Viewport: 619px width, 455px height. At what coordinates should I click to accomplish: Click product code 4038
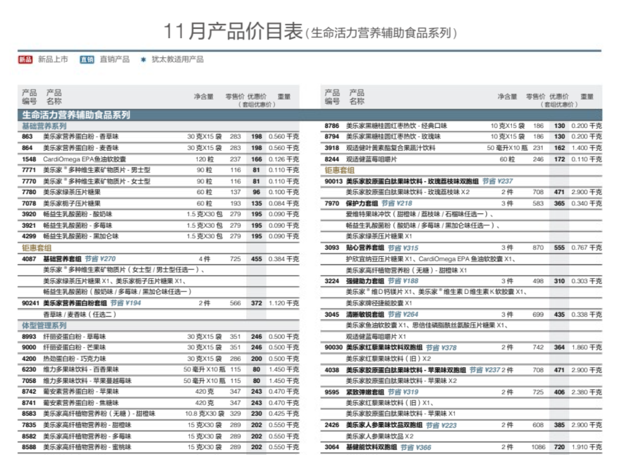(x=332, y=370)
